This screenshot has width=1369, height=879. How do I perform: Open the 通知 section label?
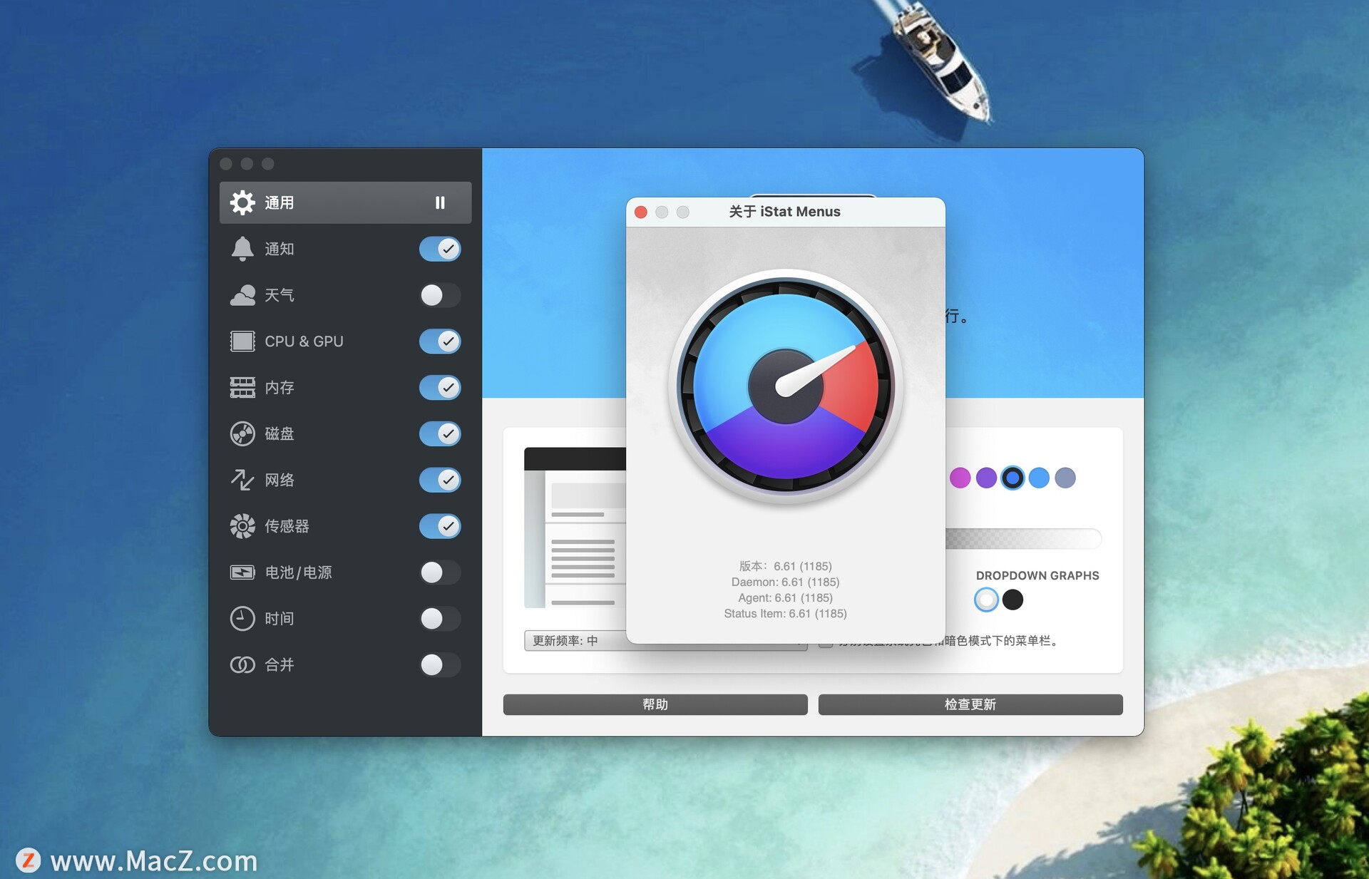[x=280, y=249]
